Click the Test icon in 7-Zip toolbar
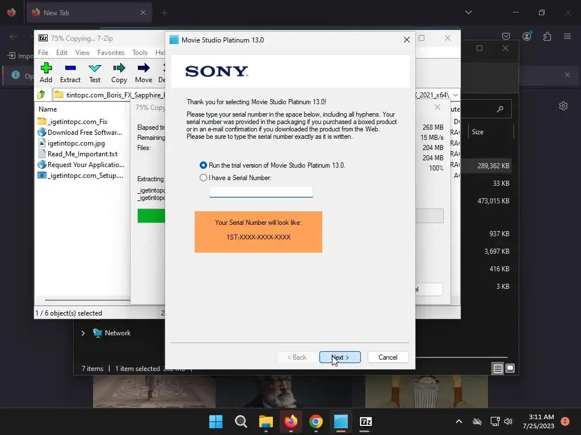The height and width of the screenshot is (435, 581). tap(95, 72)
